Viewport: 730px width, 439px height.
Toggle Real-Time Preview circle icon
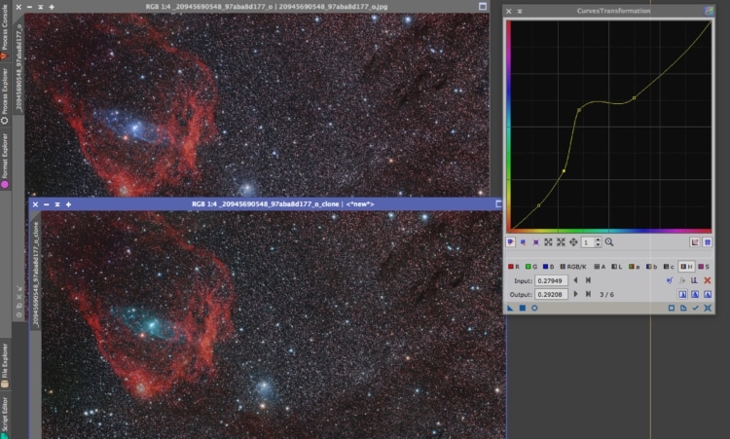pyautogui.click(x=534, y=308)
